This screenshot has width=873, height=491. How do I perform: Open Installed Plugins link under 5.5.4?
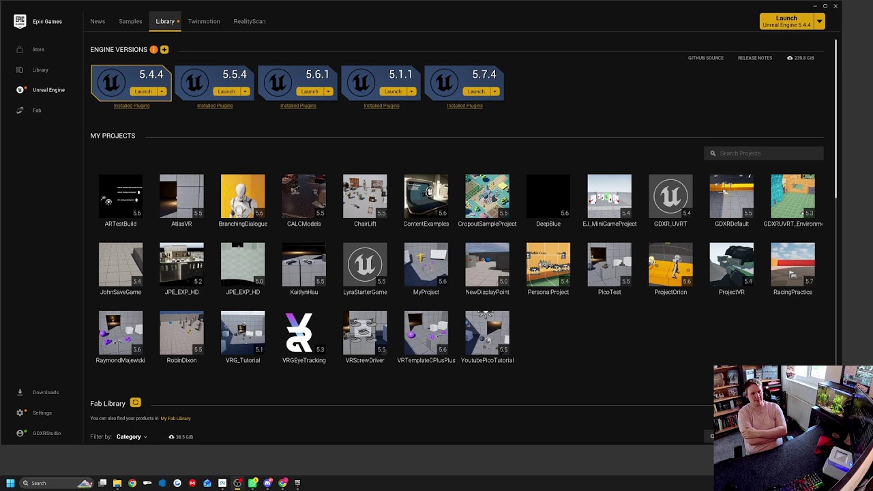click(x=215, y=106)
